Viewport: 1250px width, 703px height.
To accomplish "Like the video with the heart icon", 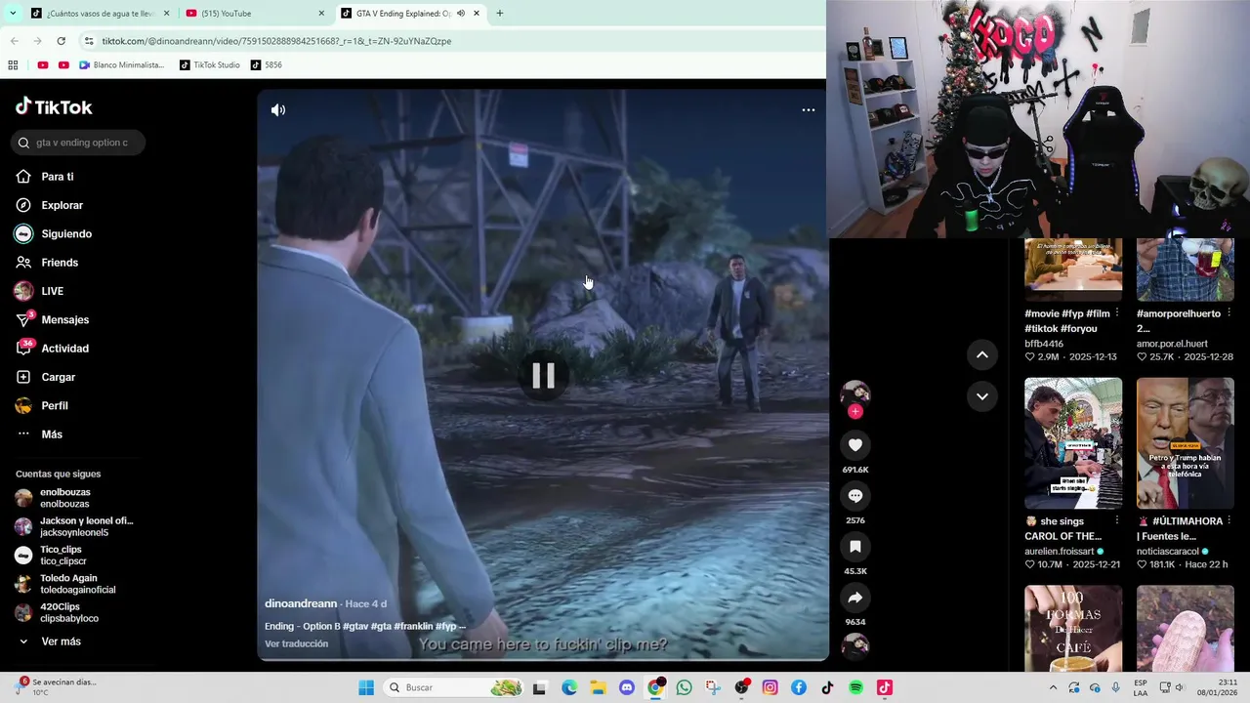I will (x=855, y=445).
